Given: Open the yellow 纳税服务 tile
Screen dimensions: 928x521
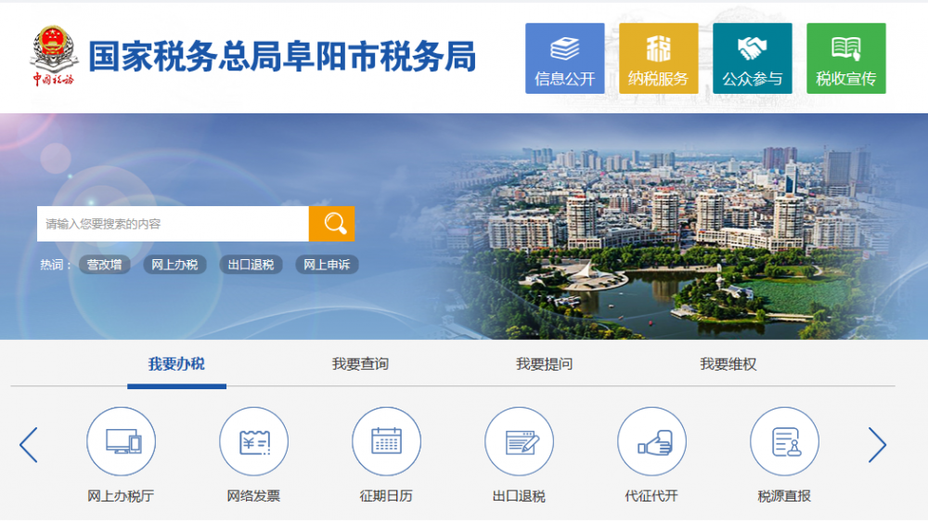Looking at the screenshot, I should [x=658, y=59].
